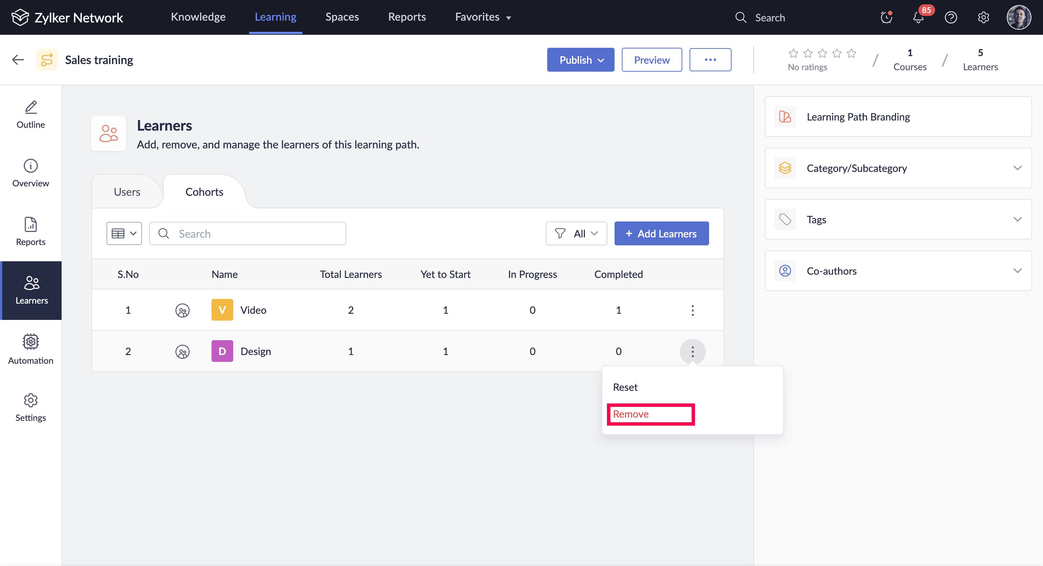
Task: Click the top bar settings gear
Action: coord(983,18)
